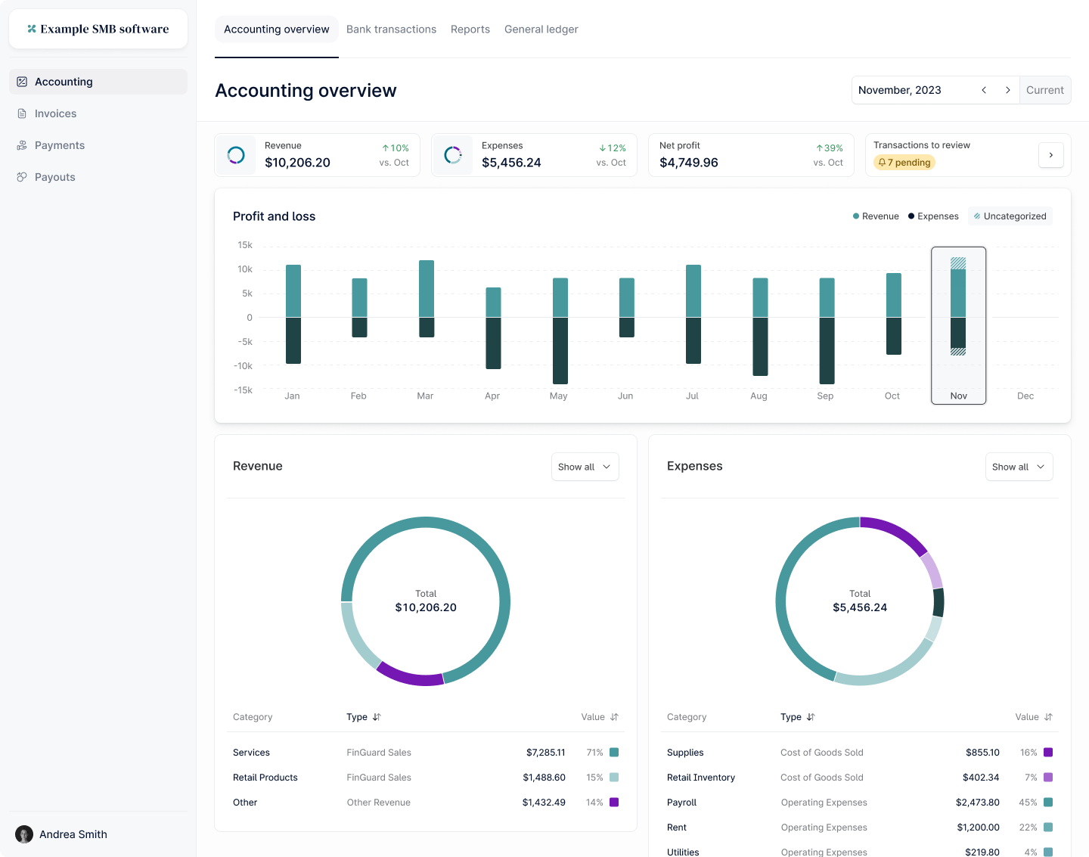
Task: Expand Transactions to review with the arrow
Action: [x=1051, y=154]
